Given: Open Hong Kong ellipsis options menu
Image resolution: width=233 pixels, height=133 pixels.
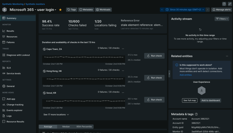Looking at the screenshot, I should (x=123, y=71).
